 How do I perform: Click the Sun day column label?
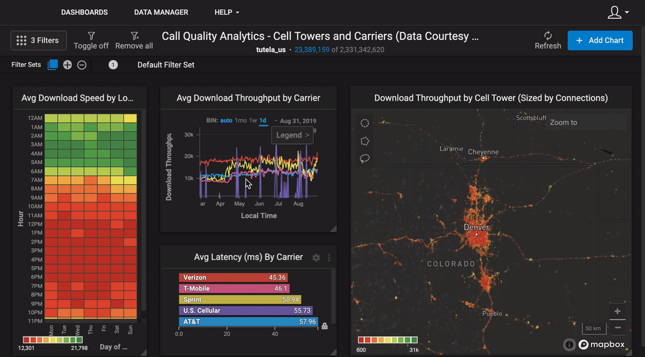click(130, 329)
